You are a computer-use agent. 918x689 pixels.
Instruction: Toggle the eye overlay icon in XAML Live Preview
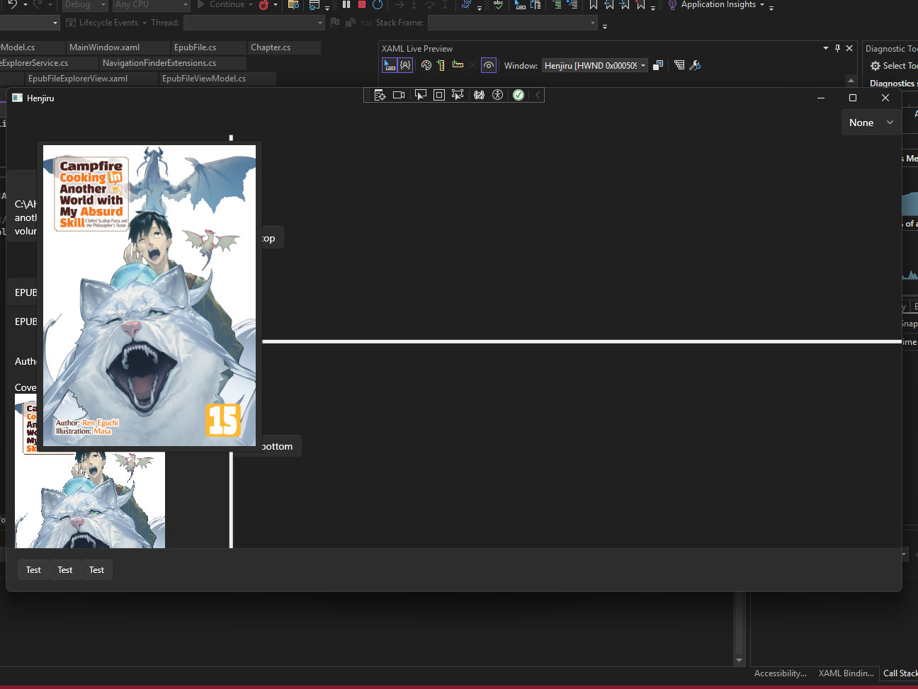[489, 65]
